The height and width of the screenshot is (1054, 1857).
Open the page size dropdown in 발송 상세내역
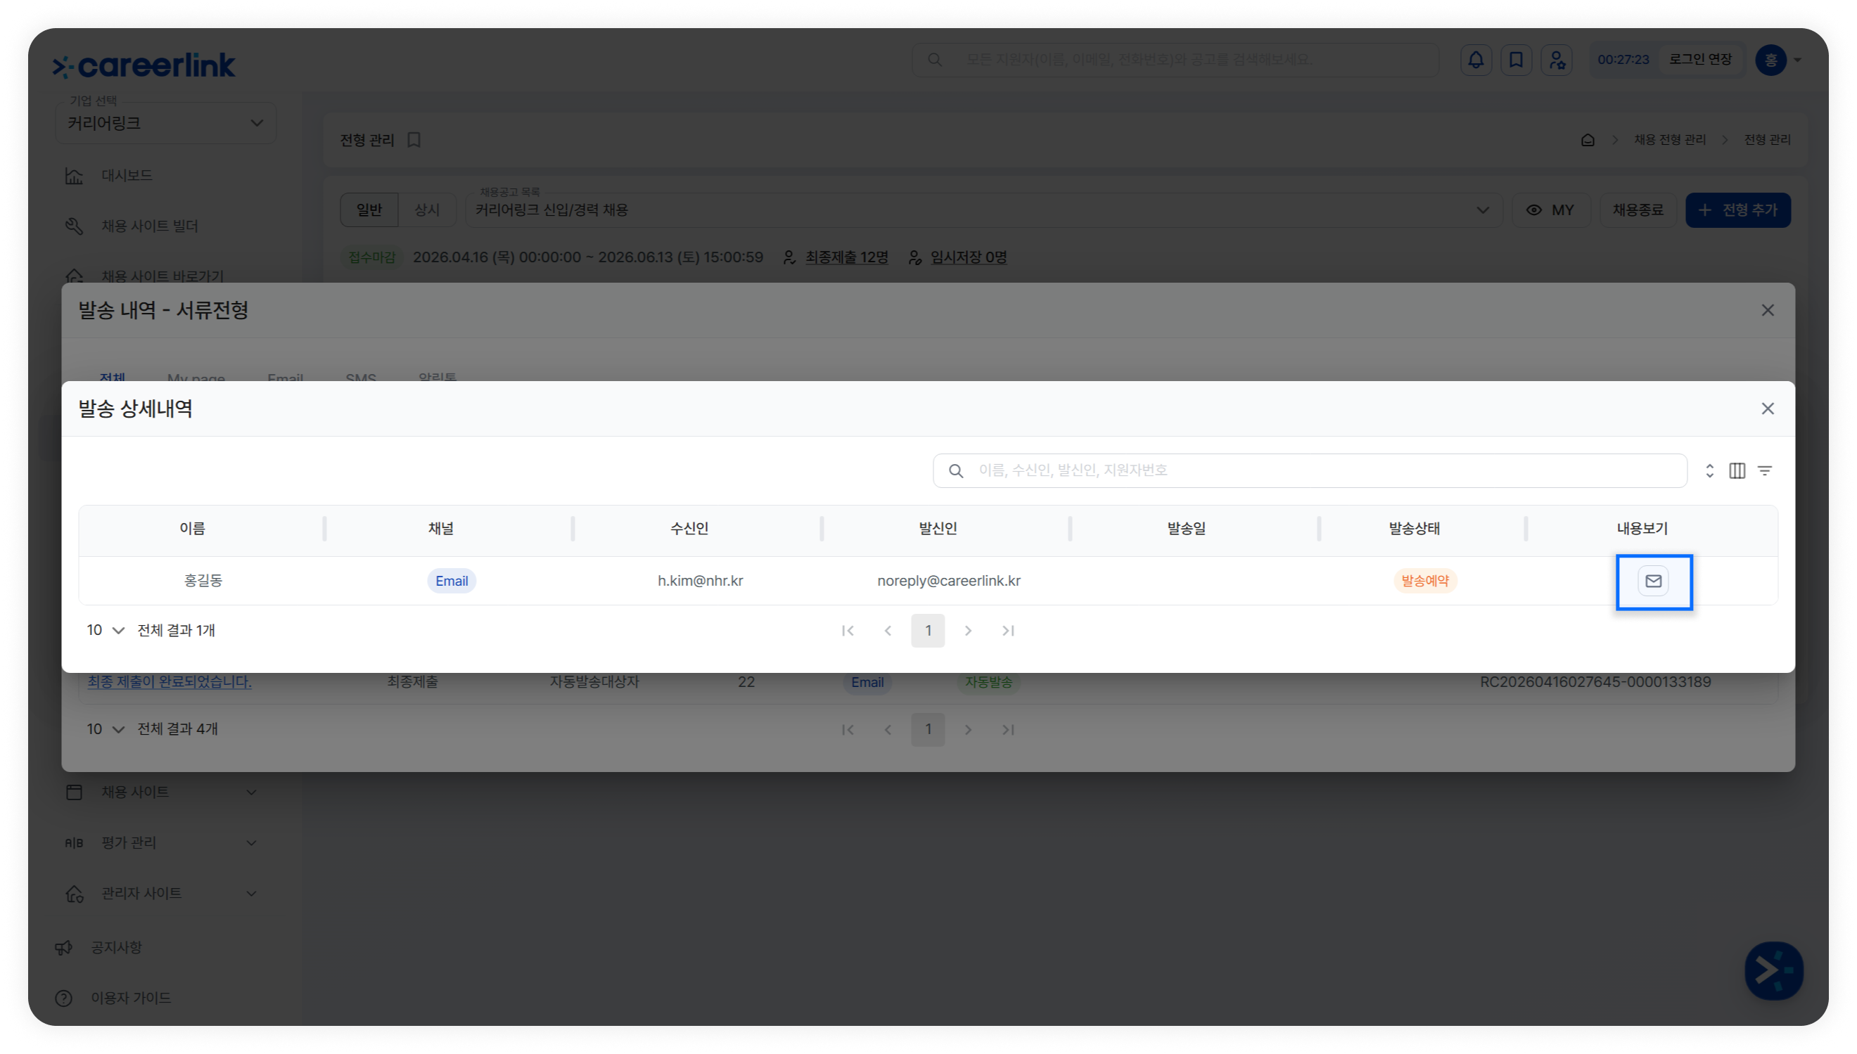click(x=106, y=631)
